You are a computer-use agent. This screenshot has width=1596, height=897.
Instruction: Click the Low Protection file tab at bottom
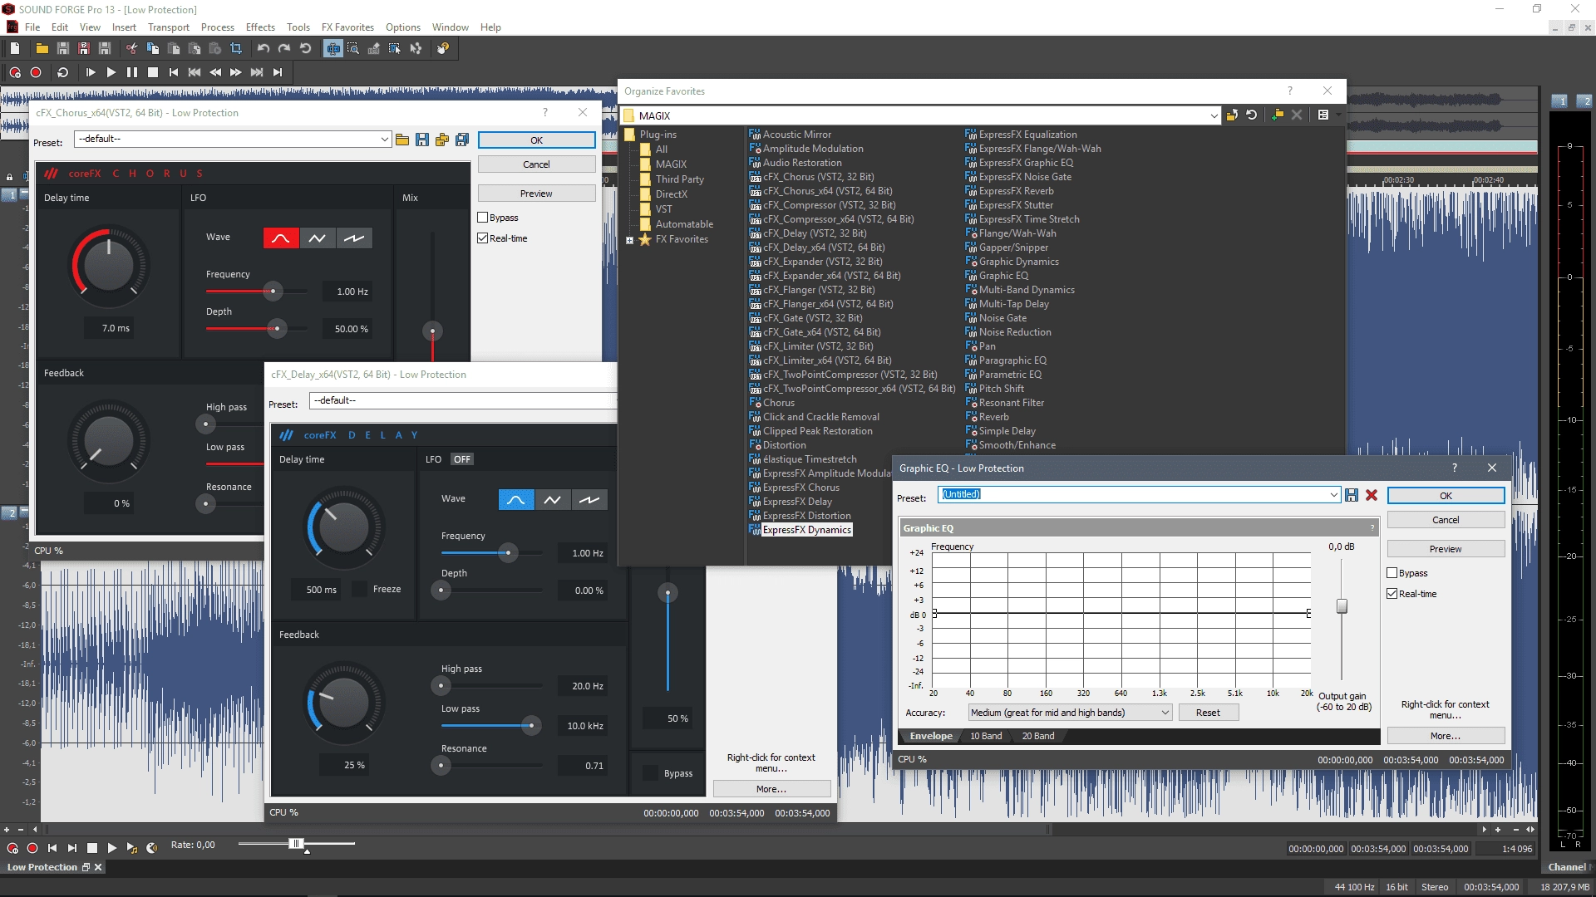(x=42, y=867)
